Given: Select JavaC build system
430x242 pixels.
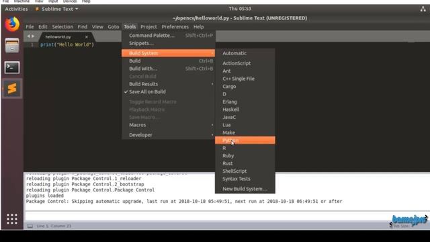Looking at the screenshot, I should point(245,117).
